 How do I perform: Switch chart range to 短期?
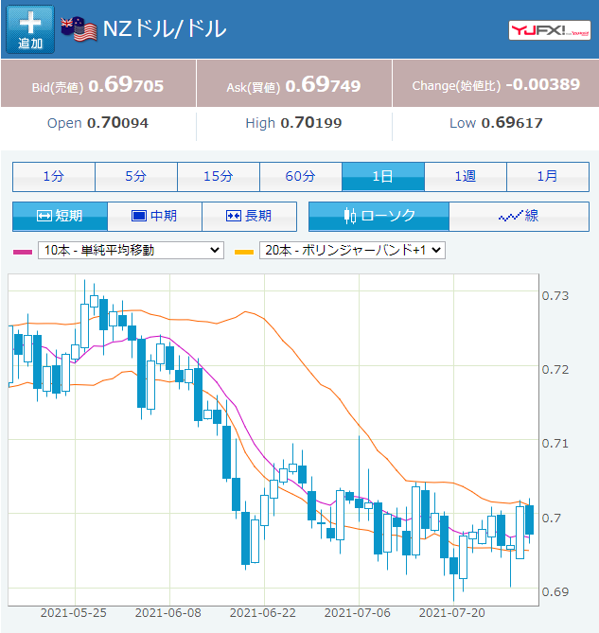[x=60, y=217]
